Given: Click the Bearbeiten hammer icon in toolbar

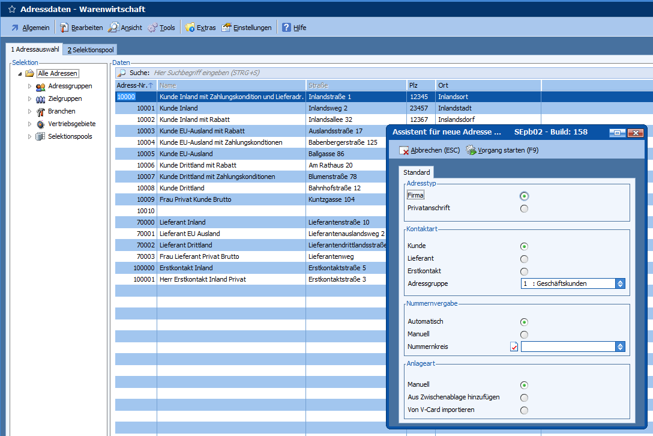Looking at the screenshot, I should [64, 28].
